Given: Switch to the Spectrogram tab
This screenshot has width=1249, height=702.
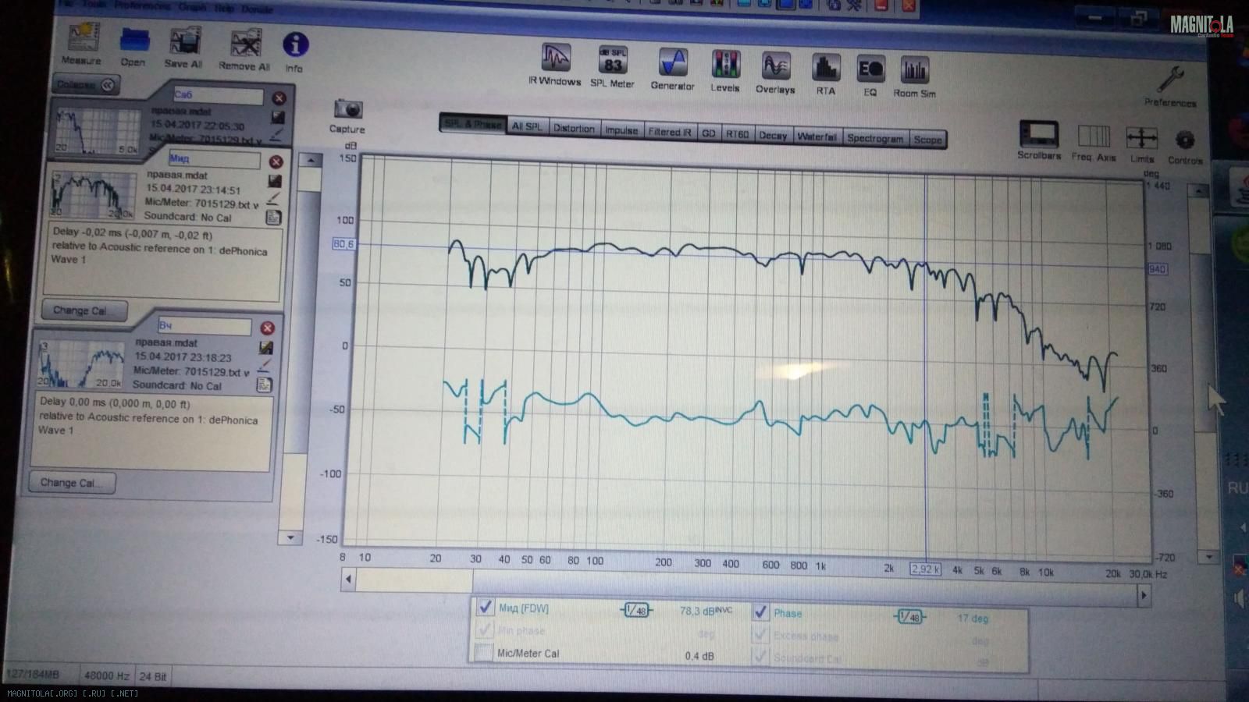Looking at the screenshot, I should pyautogui.click(x=875, y=138).
